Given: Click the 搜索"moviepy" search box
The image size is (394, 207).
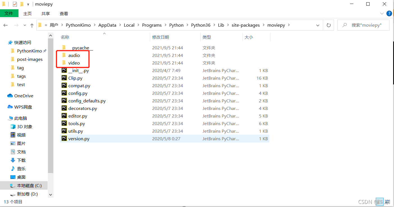Looking at the screenshot, I should (363, 25).
